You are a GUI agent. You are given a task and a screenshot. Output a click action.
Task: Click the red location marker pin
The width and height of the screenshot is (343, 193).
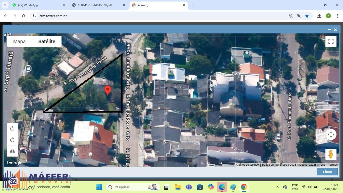(108, 90)
